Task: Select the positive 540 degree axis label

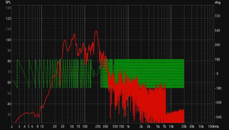Action: click(217, 31)
